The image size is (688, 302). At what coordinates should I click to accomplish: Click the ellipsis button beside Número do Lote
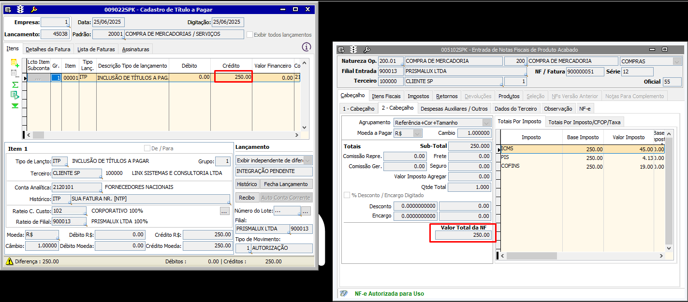coord(306,211)
